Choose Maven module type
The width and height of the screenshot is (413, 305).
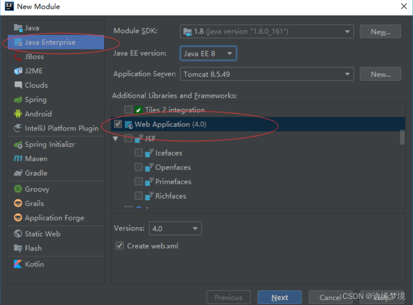coord(56,158)
